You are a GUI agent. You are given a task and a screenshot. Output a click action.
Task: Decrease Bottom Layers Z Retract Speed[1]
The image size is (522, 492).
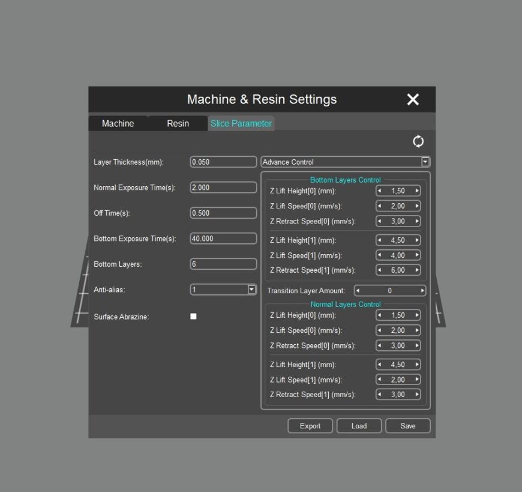coord(380,270)
